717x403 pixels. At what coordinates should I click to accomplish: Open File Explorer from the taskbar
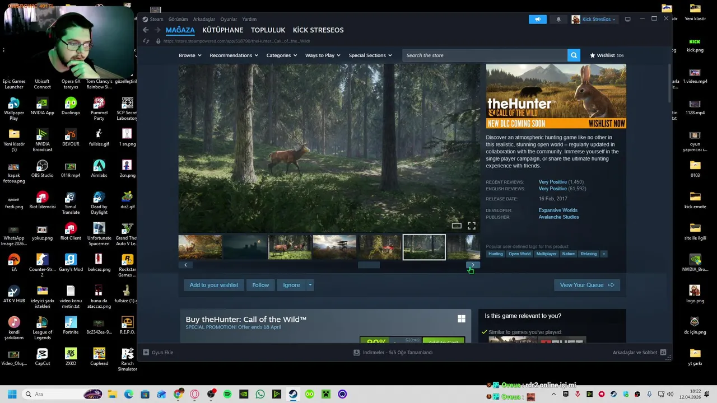pyautogui.click(x=112, y=394)
